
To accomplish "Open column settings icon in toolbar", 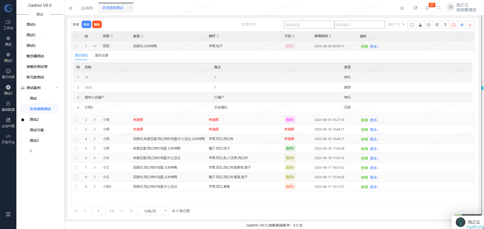I will pos(437,25).
